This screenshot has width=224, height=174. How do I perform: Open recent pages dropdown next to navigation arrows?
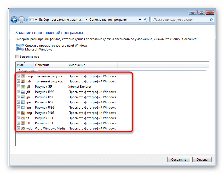[x=27, y=20]
